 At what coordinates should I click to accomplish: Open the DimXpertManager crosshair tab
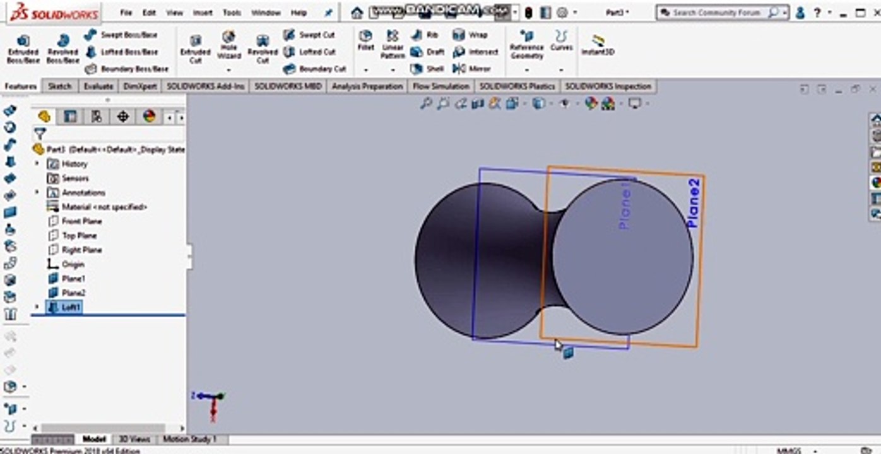123,116
